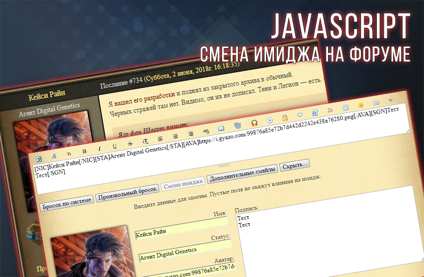
Task: Click the blue play video icon
Action: 269,120
